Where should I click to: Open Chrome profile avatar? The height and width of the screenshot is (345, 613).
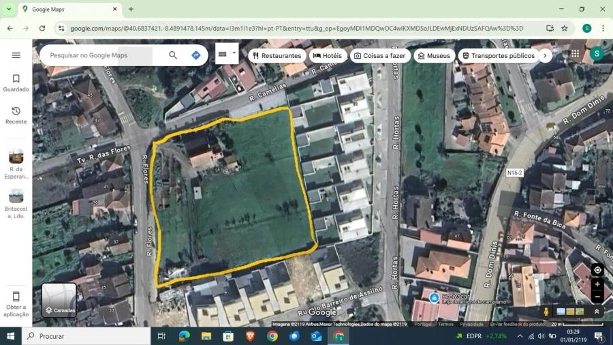[587, 28]
